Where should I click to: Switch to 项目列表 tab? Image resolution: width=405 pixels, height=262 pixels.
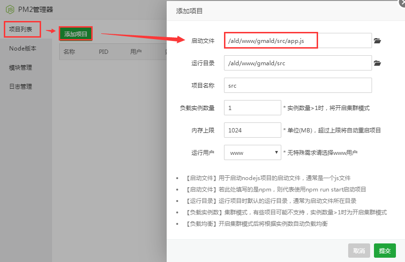coord(21,30)
